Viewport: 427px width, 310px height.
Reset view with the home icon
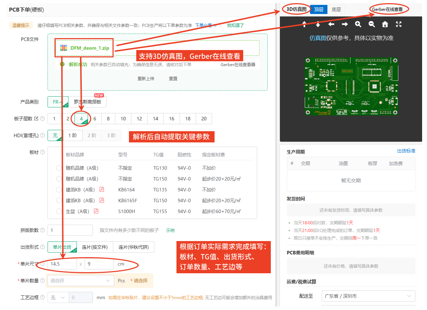[x=385, y=24]
